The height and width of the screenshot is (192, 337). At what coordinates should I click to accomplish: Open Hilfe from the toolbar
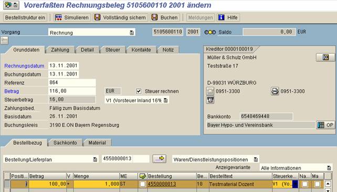pos(228,17)
